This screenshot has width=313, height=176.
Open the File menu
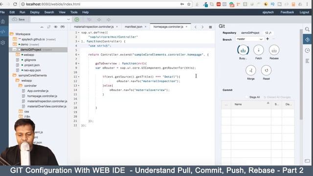click(x=2, y=12)
